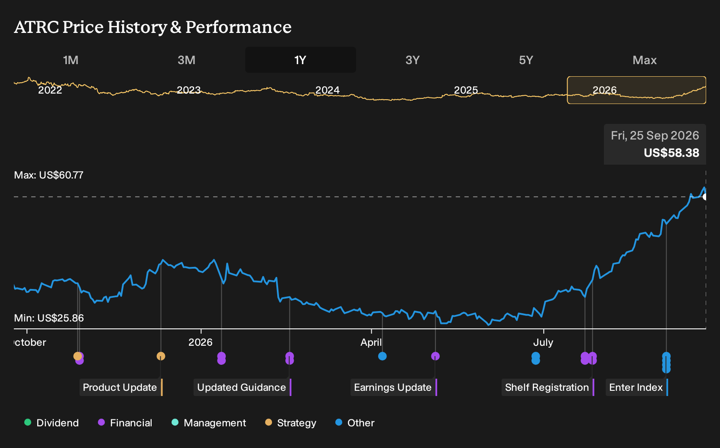Click the orange dot above Product Update
This screenshot has width=720, height=448.
tap(161, 356)
